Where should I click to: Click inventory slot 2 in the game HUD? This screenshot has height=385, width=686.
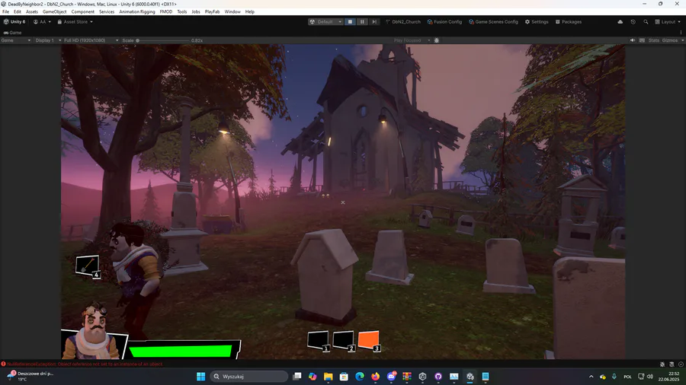click(344, 340)
